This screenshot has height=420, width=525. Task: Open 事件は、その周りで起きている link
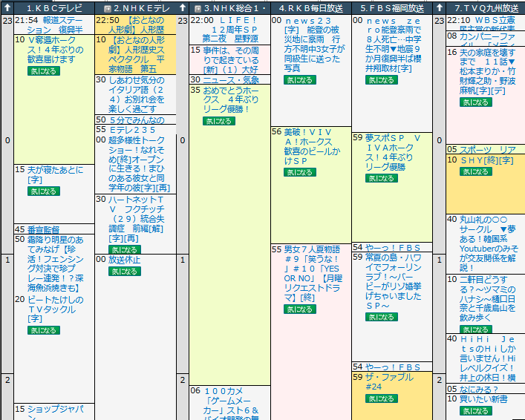231,60
